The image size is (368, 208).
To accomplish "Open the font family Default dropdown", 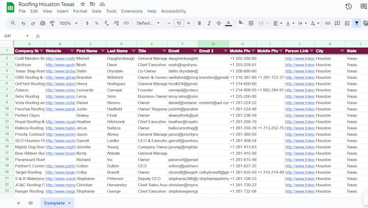I will point(148,23).
